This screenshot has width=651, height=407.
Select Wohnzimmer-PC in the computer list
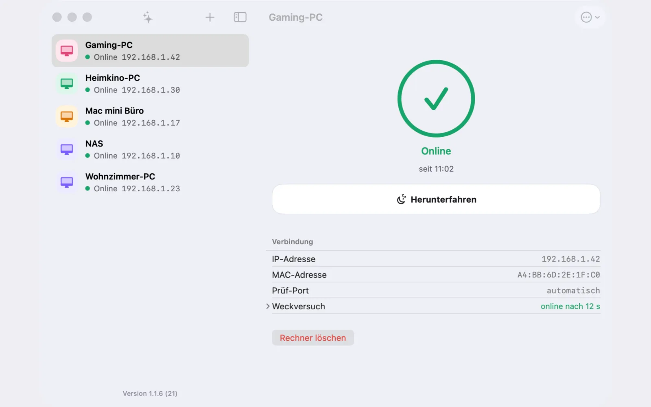(150, 182)
